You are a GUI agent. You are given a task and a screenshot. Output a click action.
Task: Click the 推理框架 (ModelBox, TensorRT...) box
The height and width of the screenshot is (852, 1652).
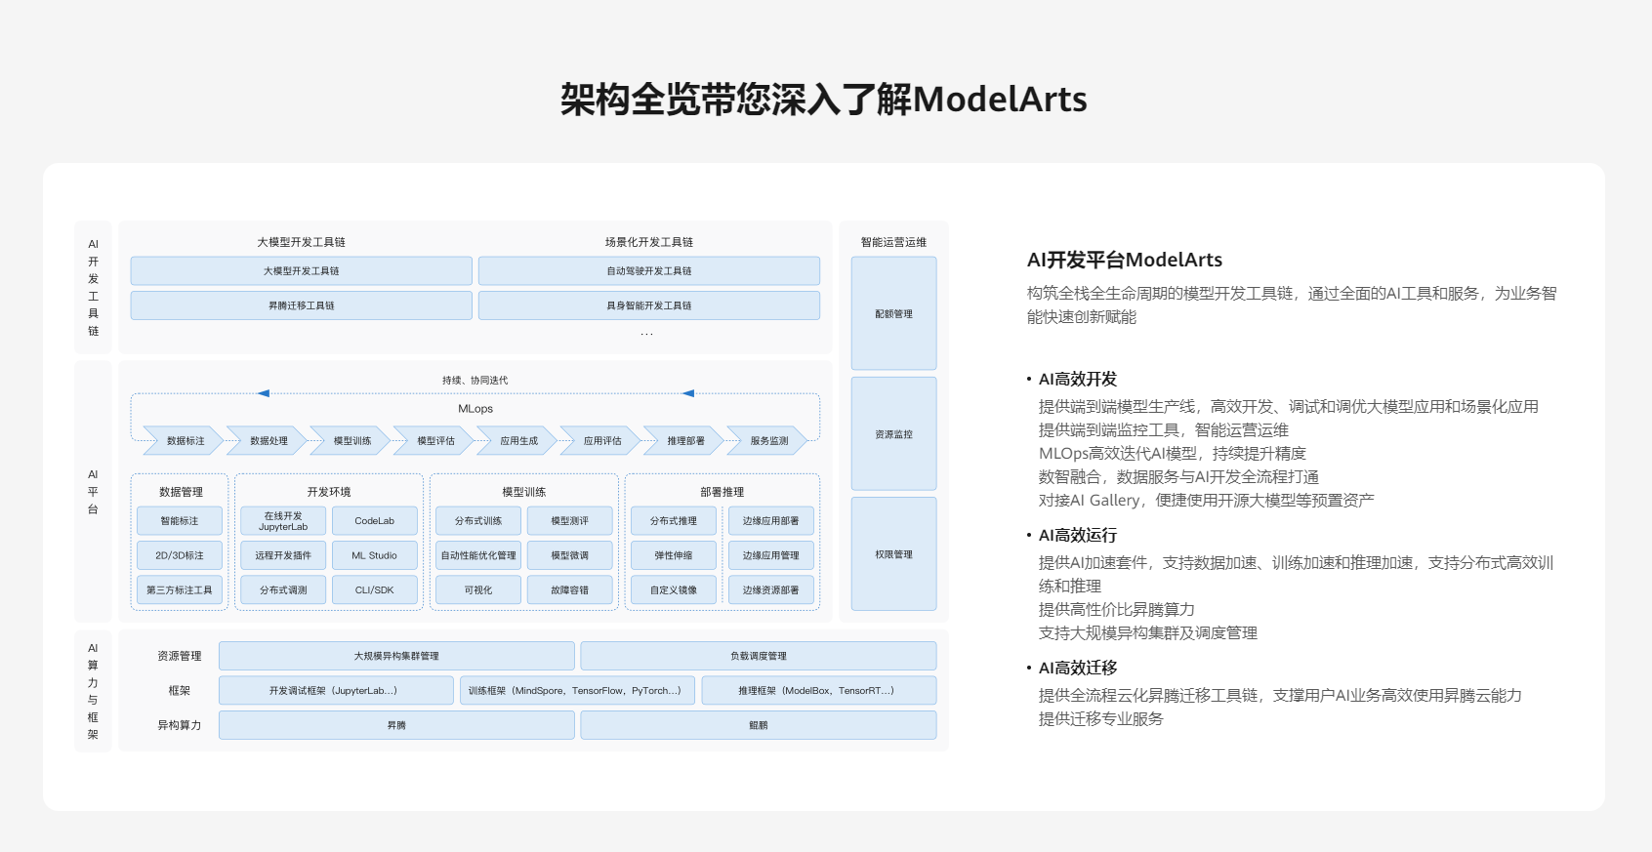point(818,690)
